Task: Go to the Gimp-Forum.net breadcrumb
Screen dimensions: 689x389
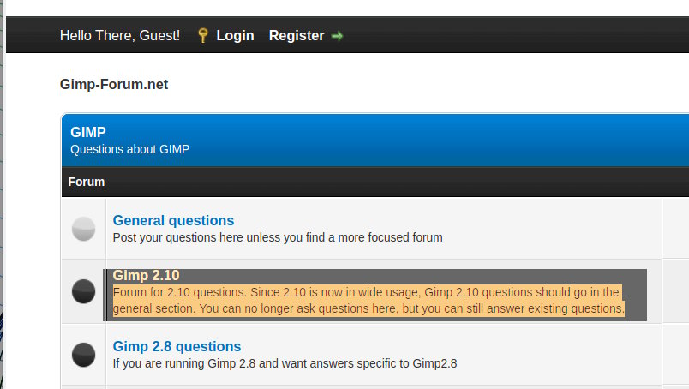Action: pyautogui.click(x=114, y=85)
